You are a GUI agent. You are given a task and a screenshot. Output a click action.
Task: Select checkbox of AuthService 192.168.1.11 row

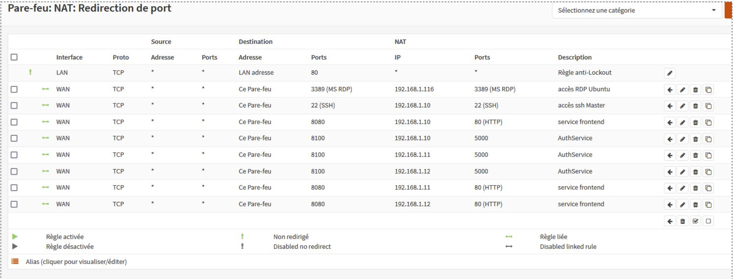[14, 155]
